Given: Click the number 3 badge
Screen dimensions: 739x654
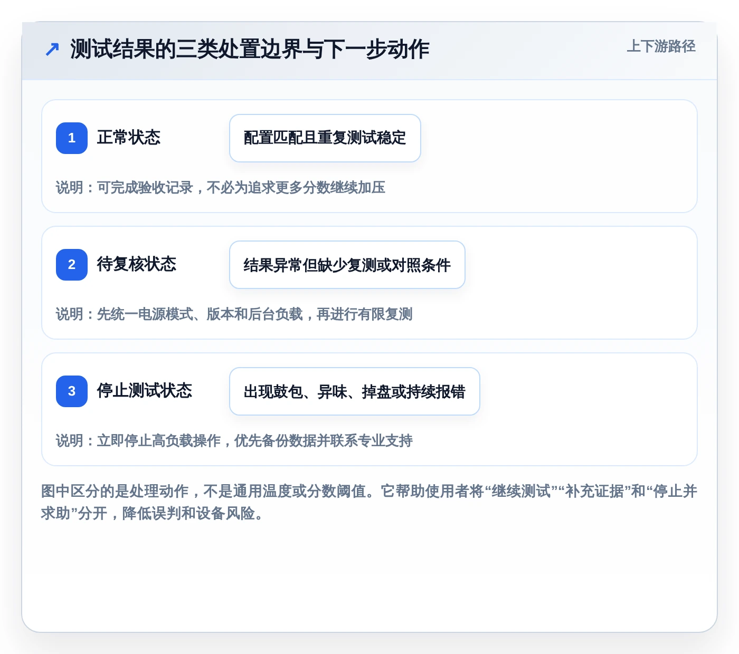Looking at the screenshot, I should (x=72, y=391).
